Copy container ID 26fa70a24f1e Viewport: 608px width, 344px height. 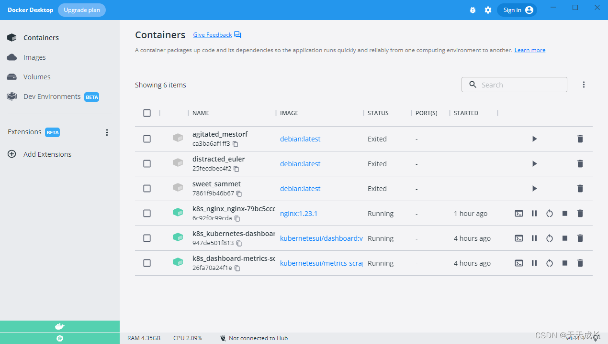click(x=237, y=268)
